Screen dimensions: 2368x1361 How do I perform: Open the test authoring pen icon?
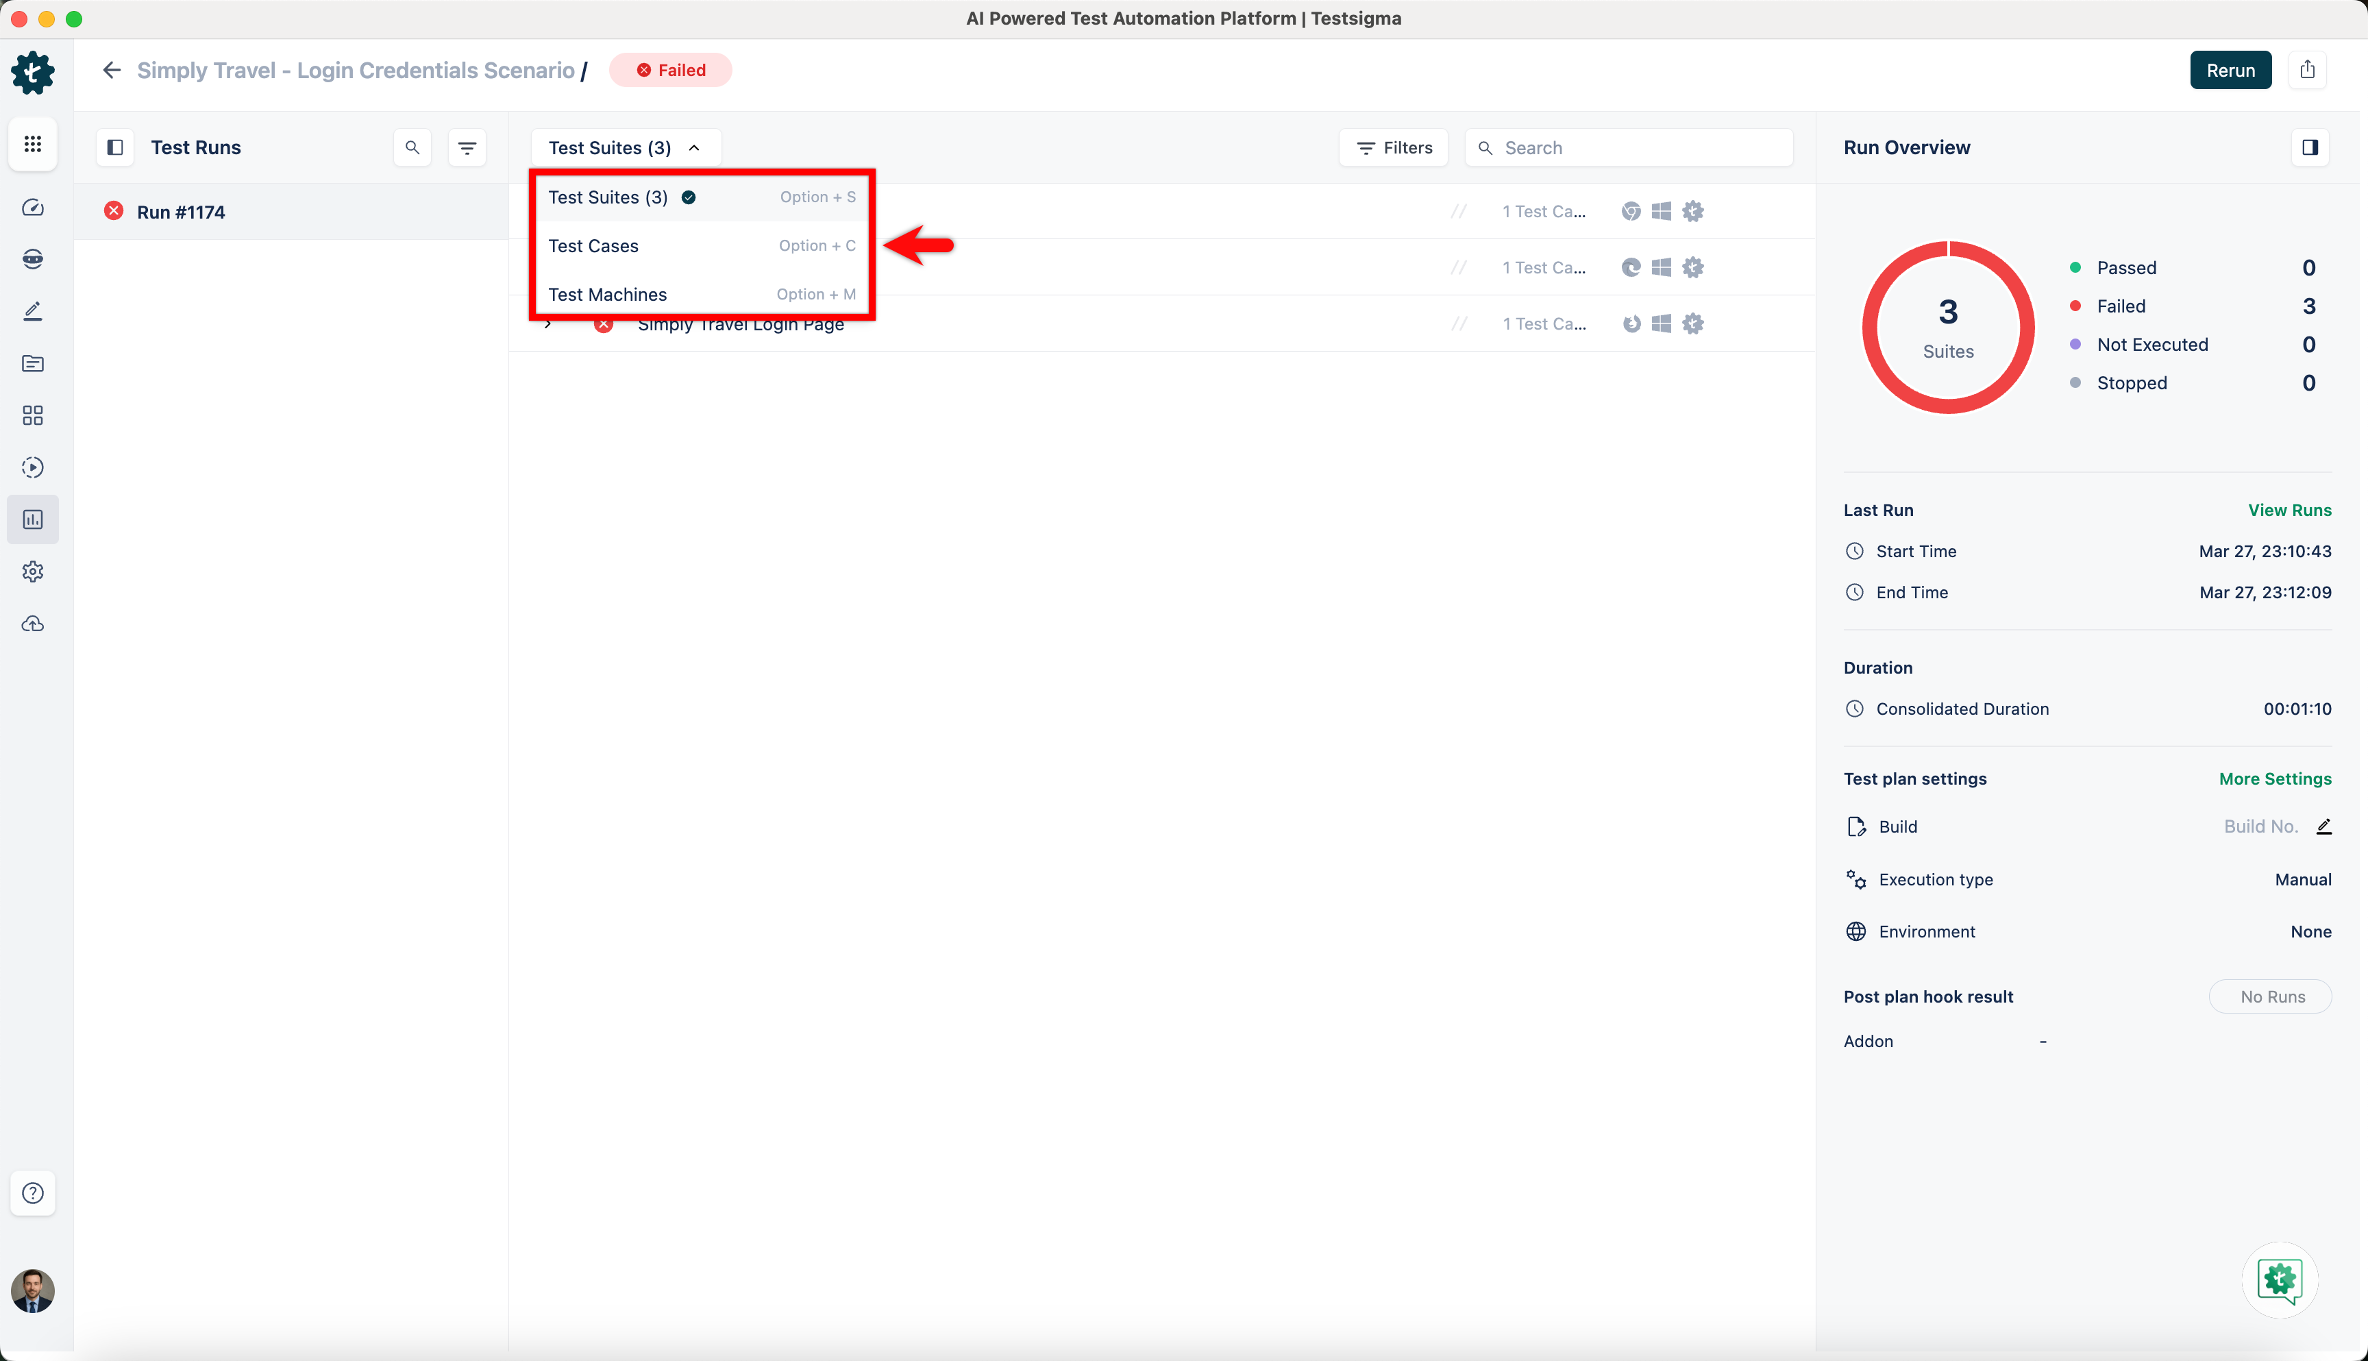33,310
